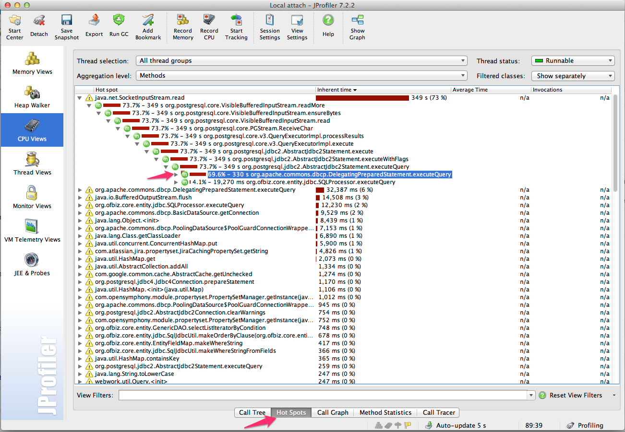The width and height of the screenshot is (625, 432).
Task: Open the Call Tracer tab
Action: pyautogui.click(x=439, y=412)
